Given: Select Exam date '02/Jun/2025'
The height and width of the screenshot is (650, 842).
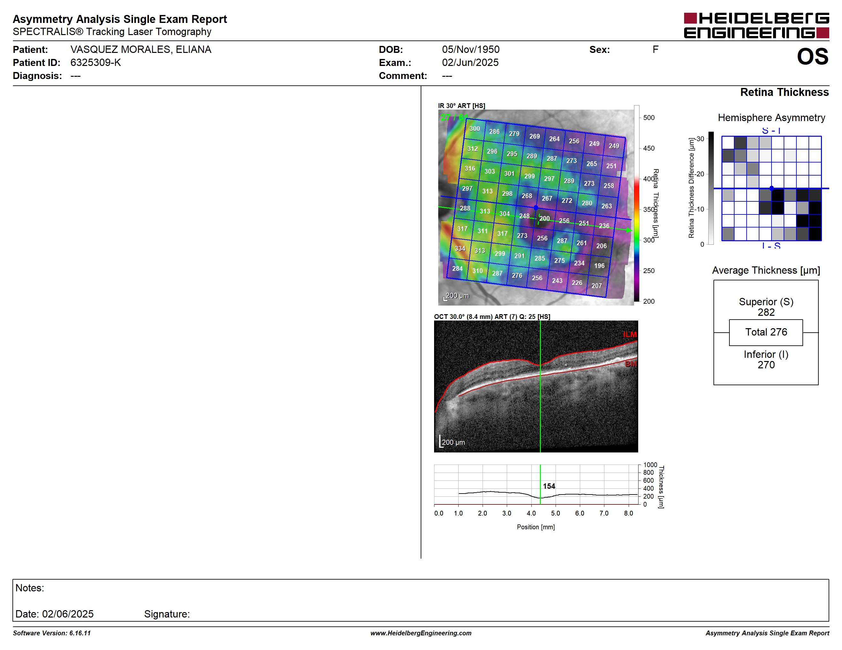Looking at the screenshot, I should tap(470, 62).
